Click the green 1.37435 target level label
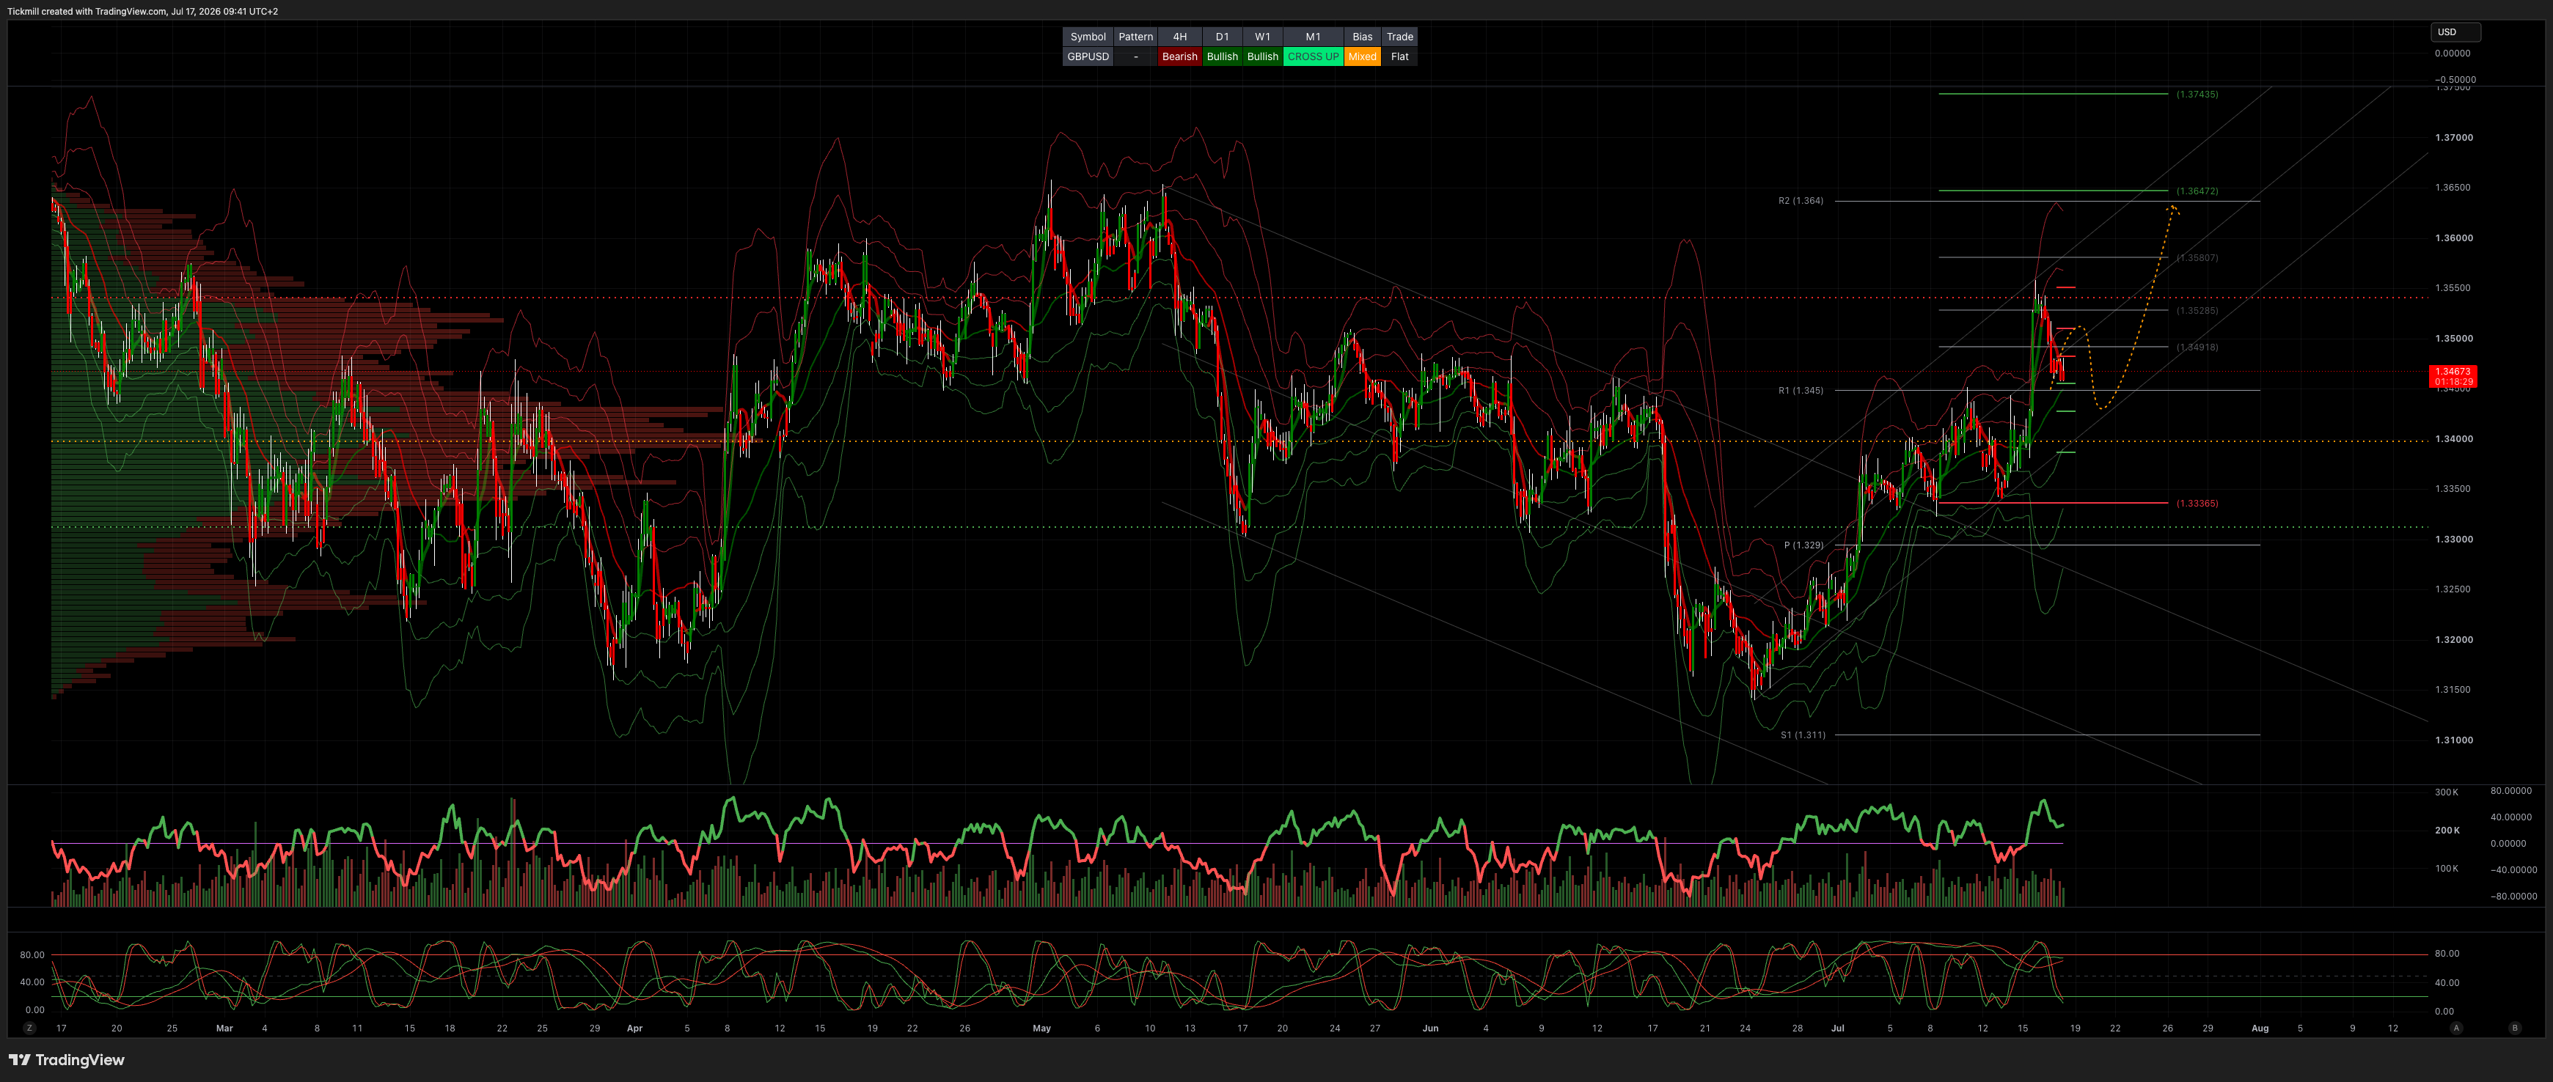The width and height of the screenshot is (2553, 1082). pyautogui.click(x=2197, y=94)
